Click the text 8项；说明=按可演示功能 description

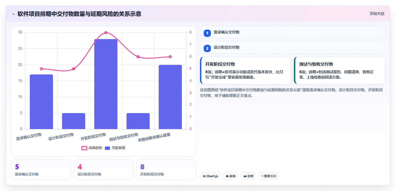tap(244, 75)
